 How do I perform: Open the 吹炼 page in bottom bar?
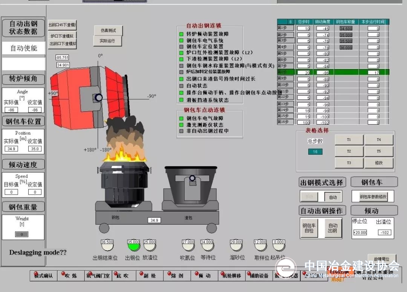tap(70, 276)
